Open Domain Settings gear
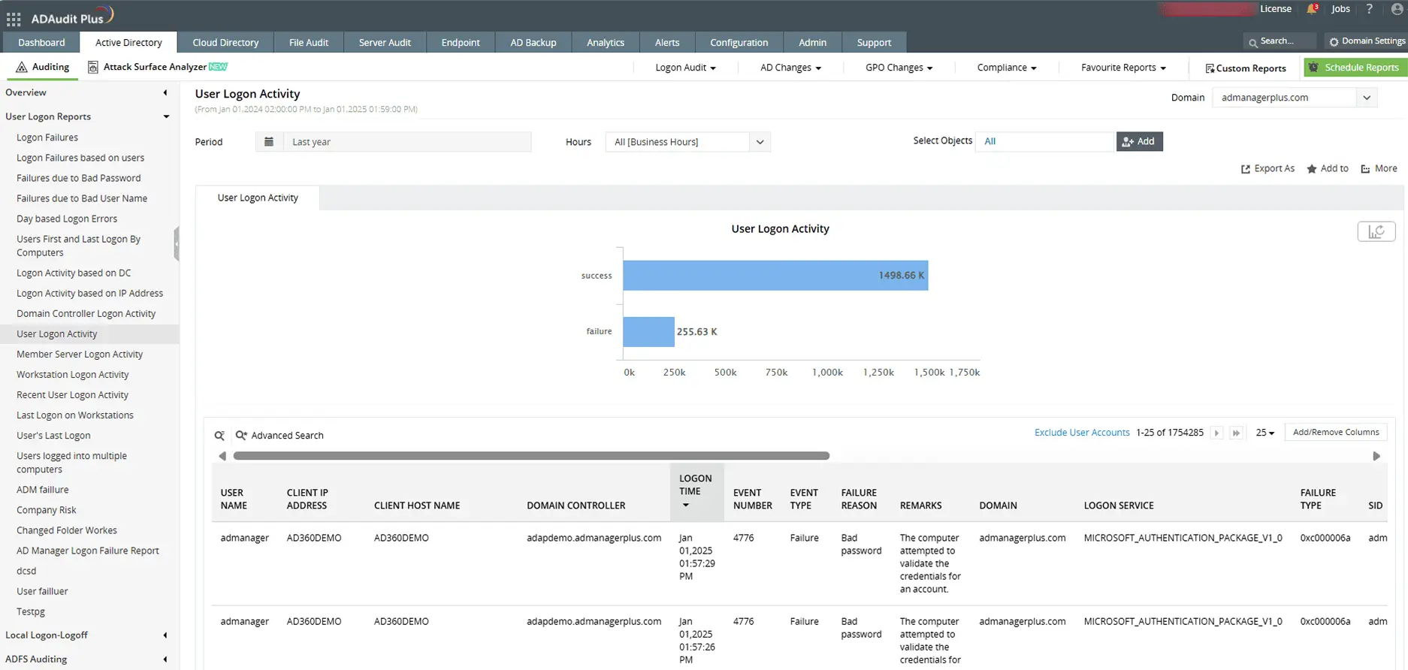 (1334, 42)
